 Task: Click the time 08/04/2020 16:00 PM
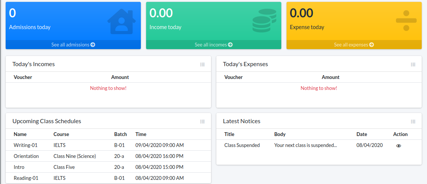point(159,156)
